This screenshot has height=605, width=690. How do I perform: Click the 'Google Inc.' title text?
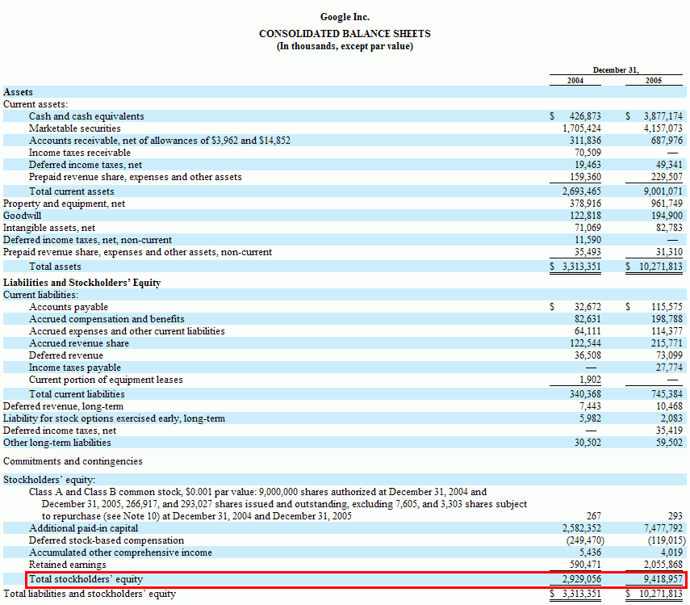coord(345,17)
